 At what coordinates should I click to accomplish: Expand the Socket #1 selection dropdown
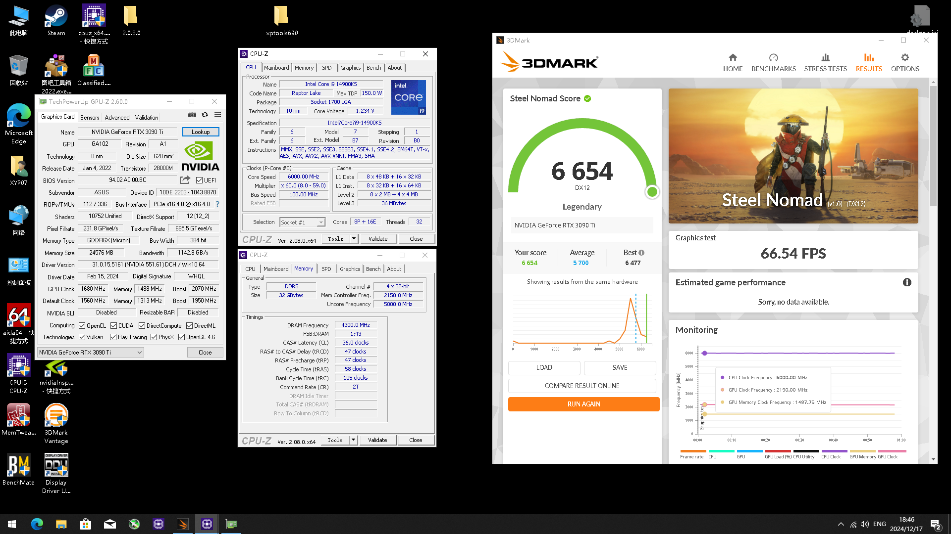pos(321,222)
